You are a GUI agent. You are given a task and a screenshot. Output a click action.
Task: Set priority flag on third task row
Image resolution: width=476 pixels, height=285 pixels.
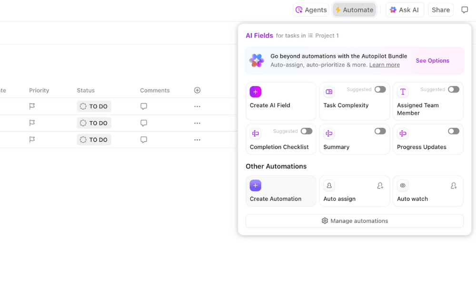pyautogui.click(x=32, y=140)
